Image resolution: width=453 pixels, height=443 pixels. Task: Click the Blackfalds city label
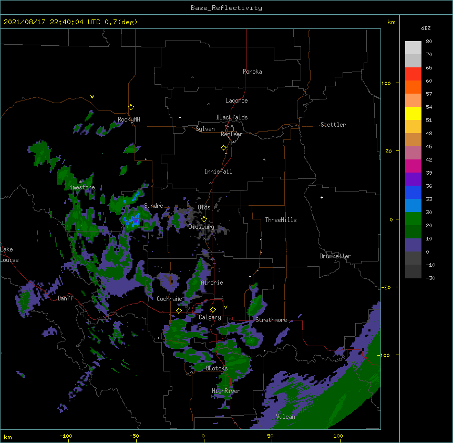click(x=232, y=117)
